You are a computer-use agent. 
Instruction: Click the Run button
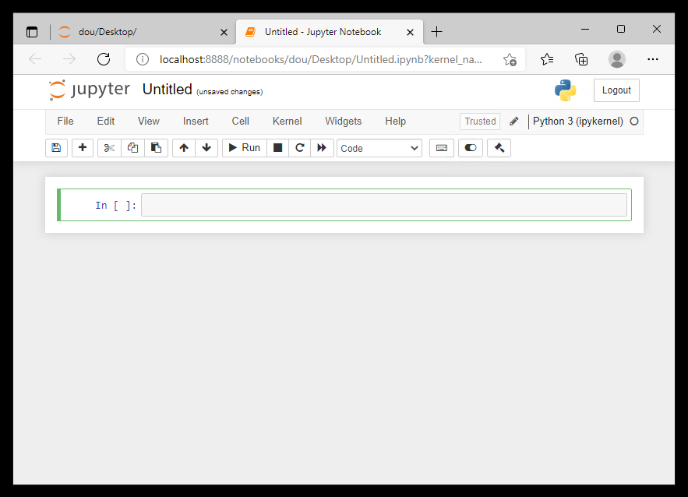point(244,148)
